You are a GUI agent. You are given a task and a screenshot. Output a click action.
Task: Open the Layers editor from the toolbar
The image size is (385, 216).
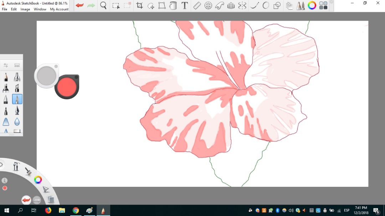coord(289,5)
